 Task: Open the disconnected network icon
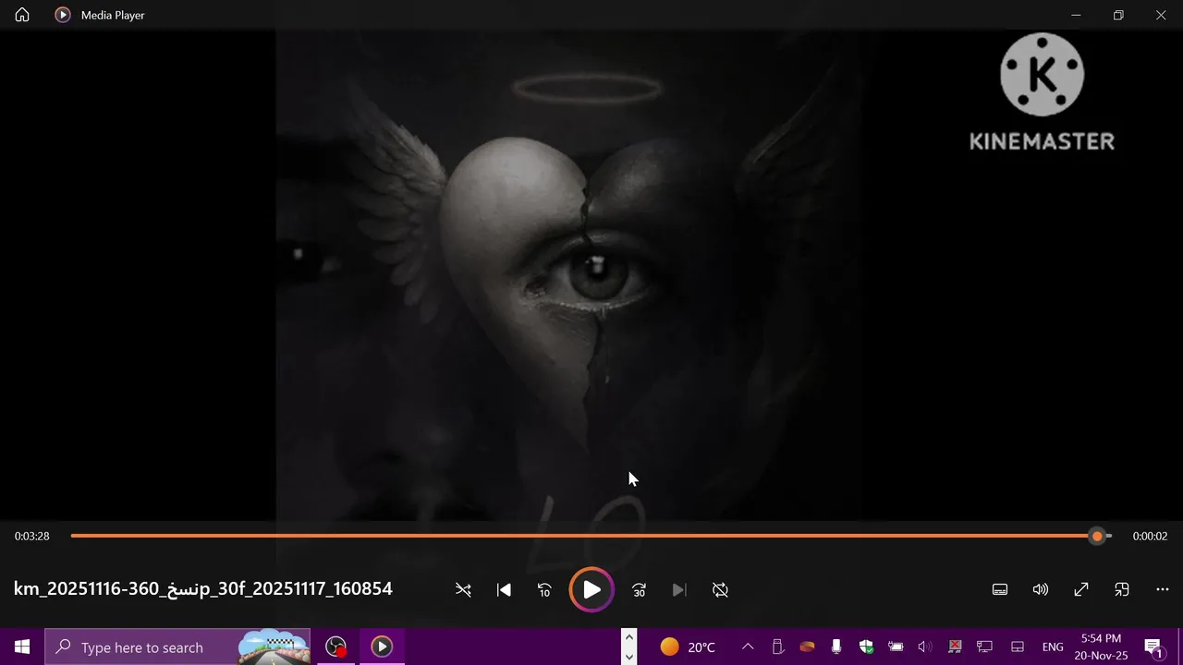[955, 647]
